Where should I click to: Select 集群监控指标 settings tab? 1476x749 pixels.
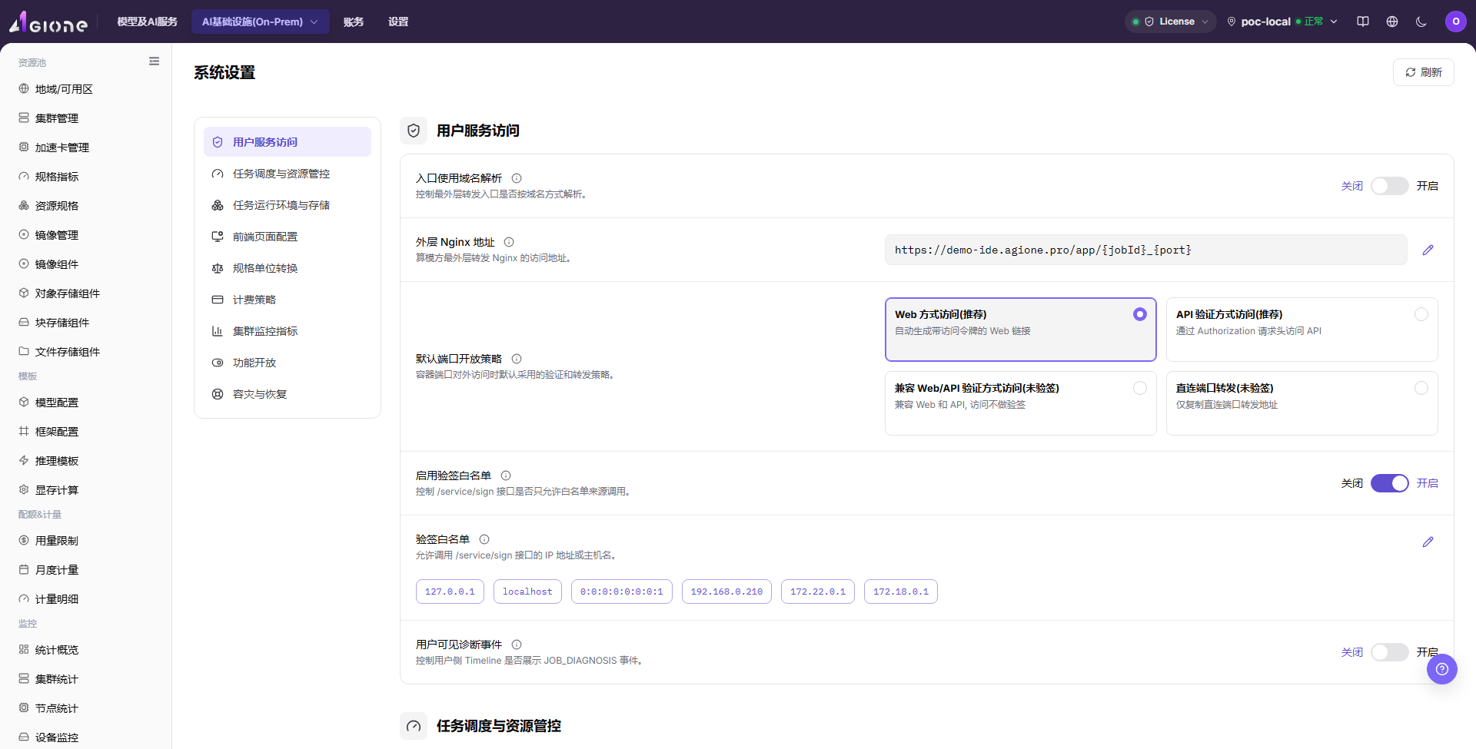288,331
